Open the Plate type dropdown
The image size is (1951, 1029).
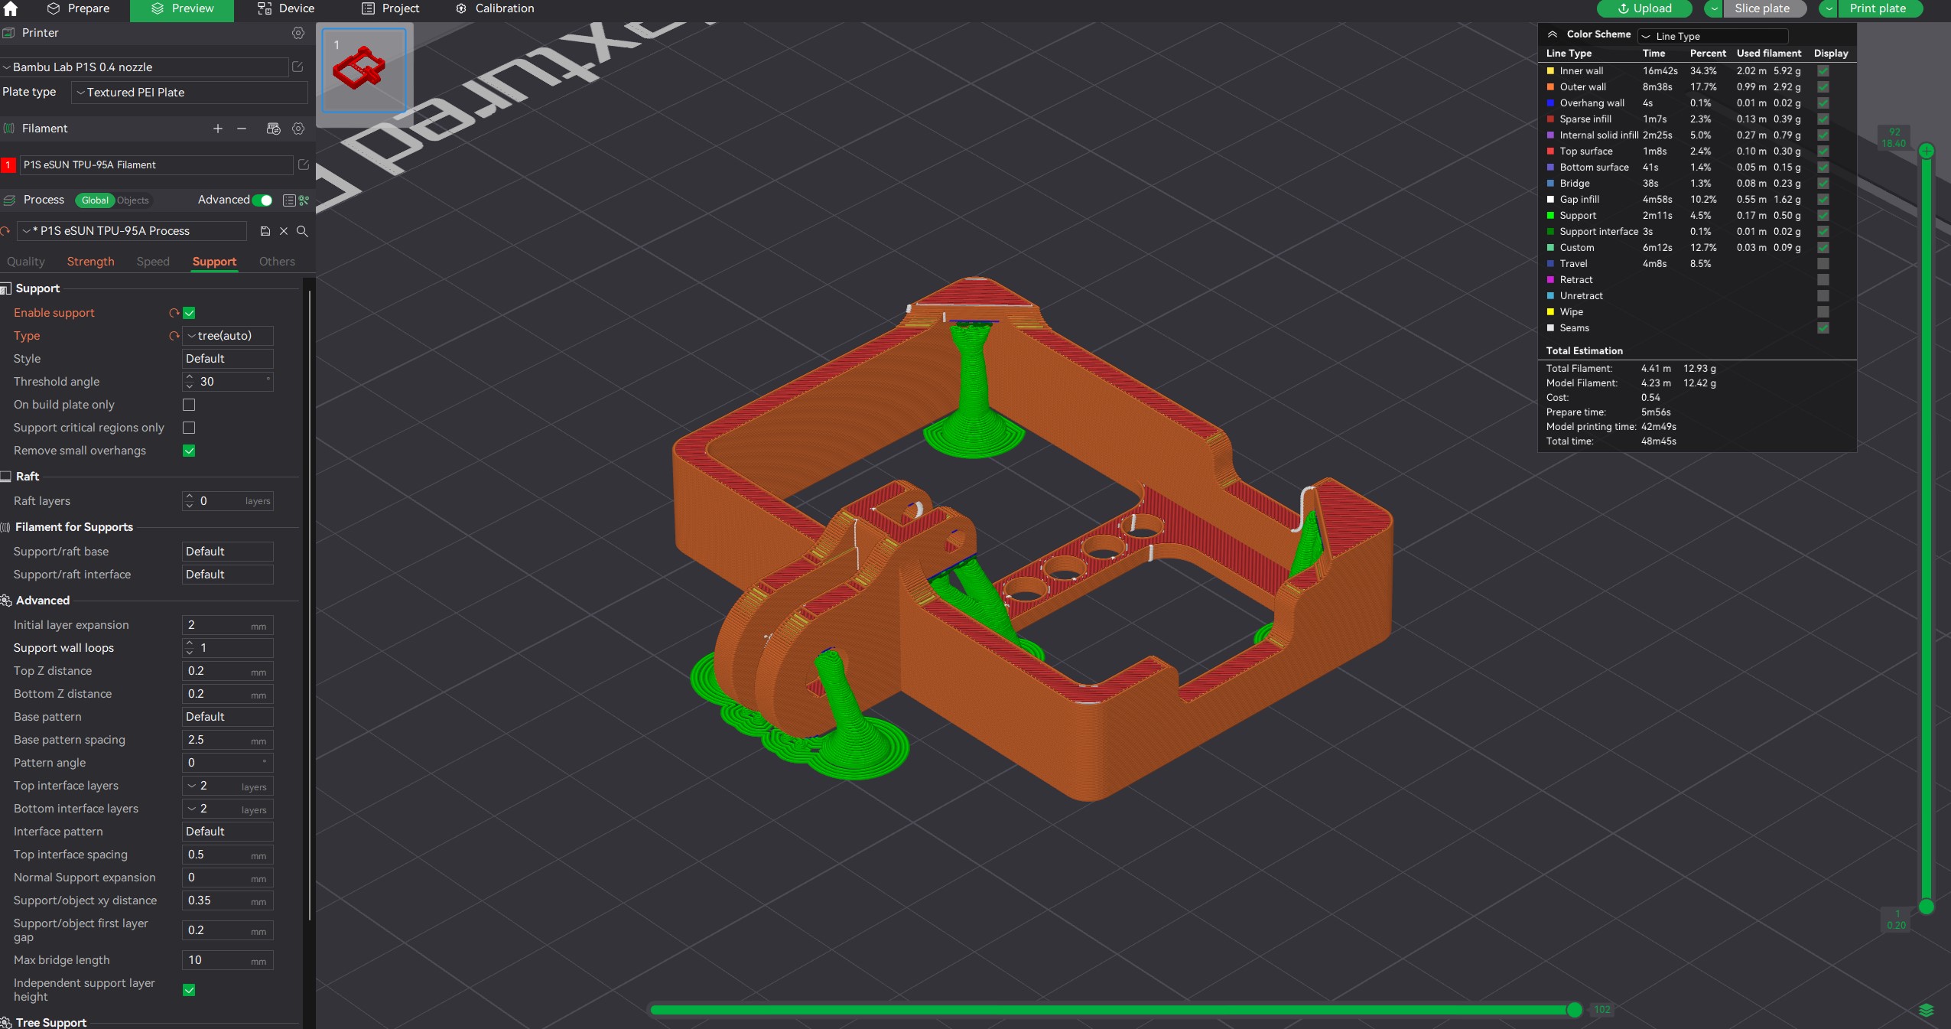[x=190, y=93]
